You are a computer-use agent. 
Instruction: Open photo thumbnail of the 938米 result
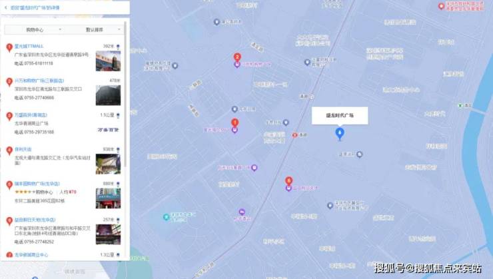[x=108, y=164]
